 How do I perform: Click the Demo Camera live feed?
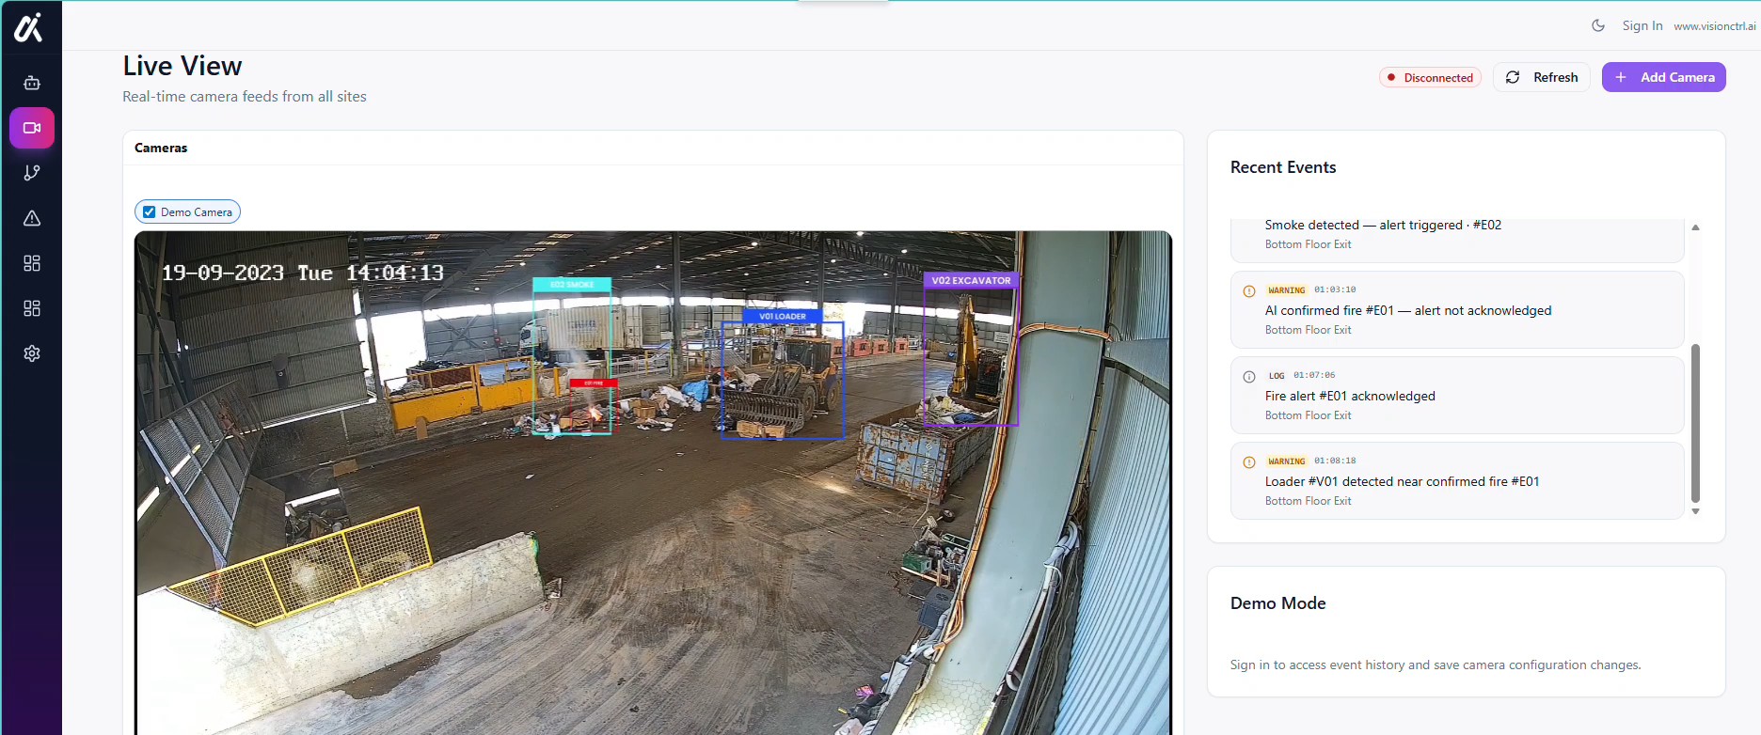coord(654,483)
